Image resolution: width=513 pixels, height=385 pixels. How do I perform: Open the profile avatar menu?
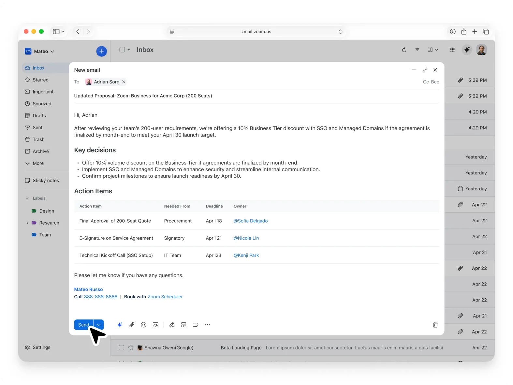(x=481, y=50)
